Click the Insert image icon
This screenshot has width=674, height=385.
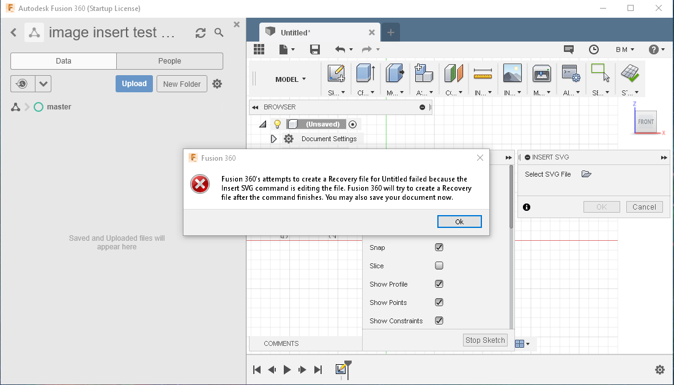coord(512,73)
